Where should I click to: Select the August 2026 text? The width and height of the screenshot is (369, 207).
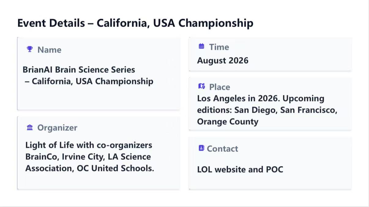223,60
